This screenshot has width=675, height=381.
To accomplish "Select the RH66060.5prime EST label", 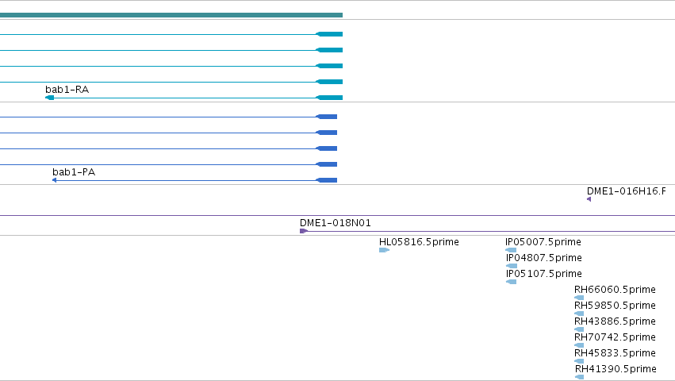I will pyautogui.click(x=615, y=290).
